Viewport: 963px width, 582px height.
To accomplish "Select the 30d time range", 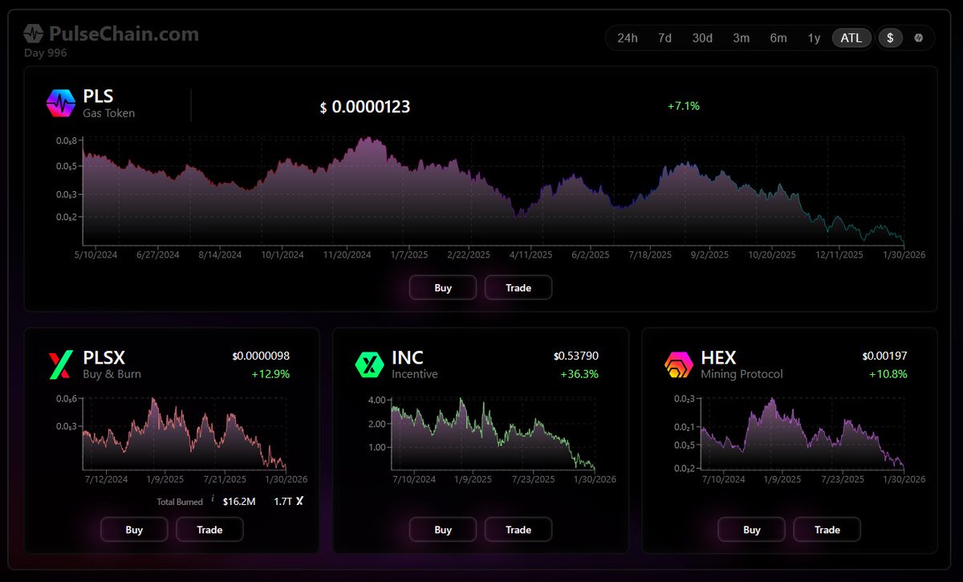I will pos(702,38).
